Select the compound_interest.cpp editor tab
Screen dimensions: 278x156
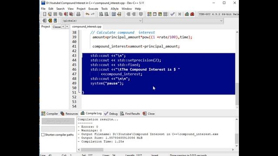coord(87,26)
